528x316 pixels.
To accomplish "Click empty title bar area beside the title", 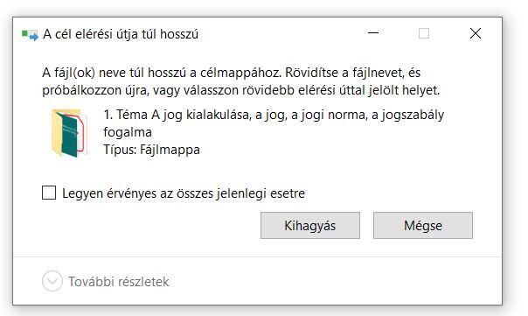I will (x=280, y=34).
